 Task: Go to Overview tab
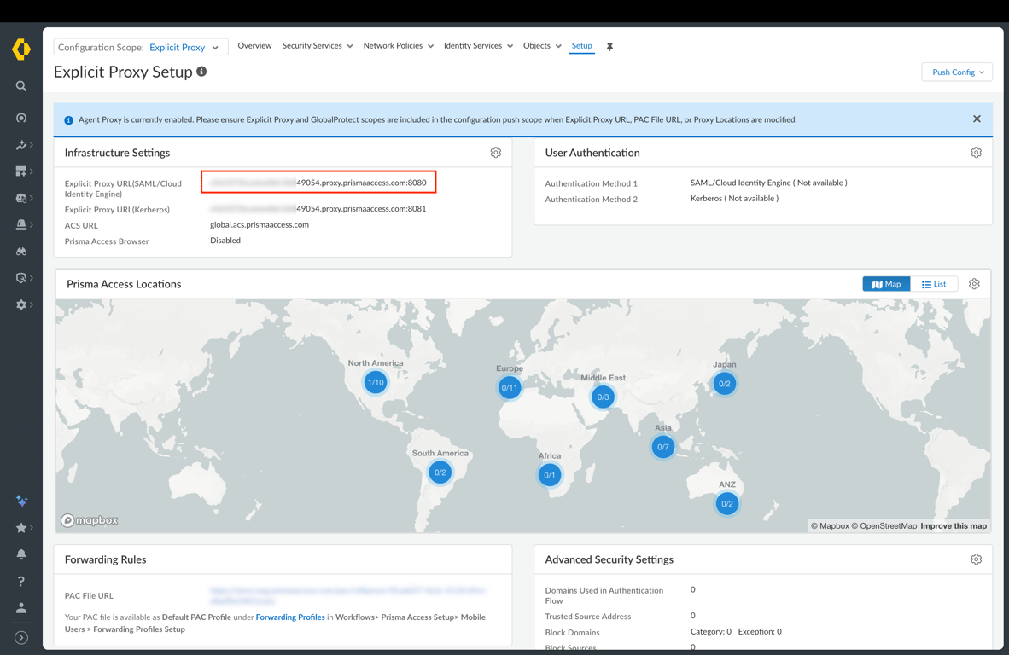(255, 46)
